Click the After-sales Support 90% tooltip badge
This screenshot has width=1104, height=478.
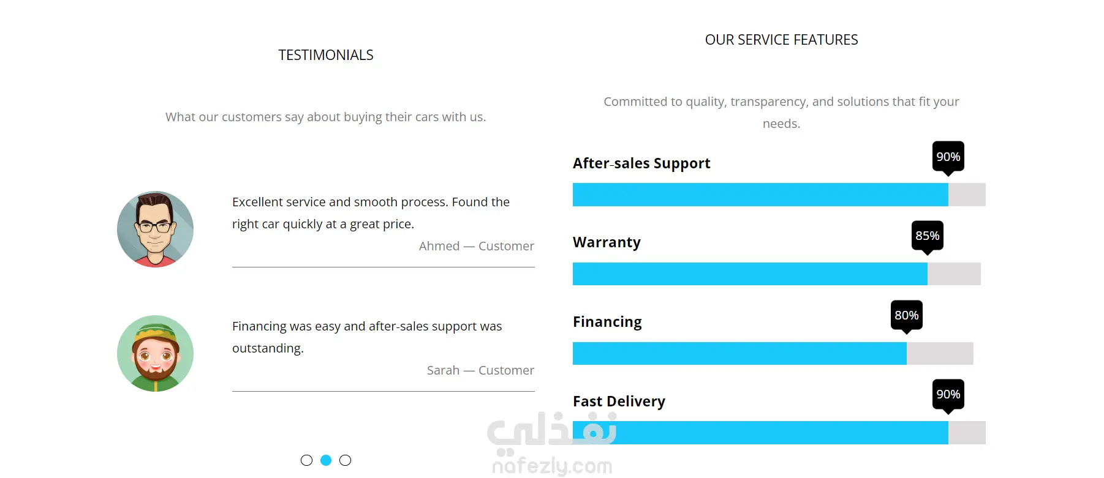pyautogui.click(x=948, y=157)
